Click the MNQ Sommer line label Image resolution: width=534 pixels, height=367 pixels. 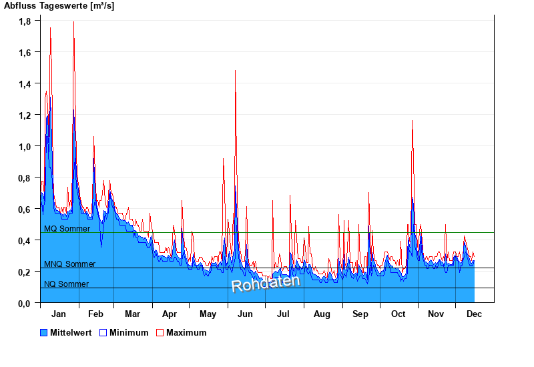(69, 264)
